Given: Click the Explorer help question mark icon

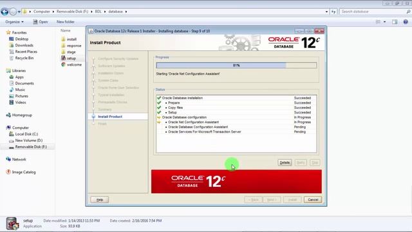Looking at the screenshot, I should (406, 22).
